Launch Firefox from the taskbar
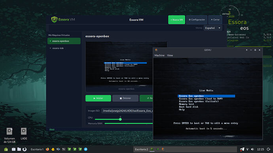 [x=47, y=149]
